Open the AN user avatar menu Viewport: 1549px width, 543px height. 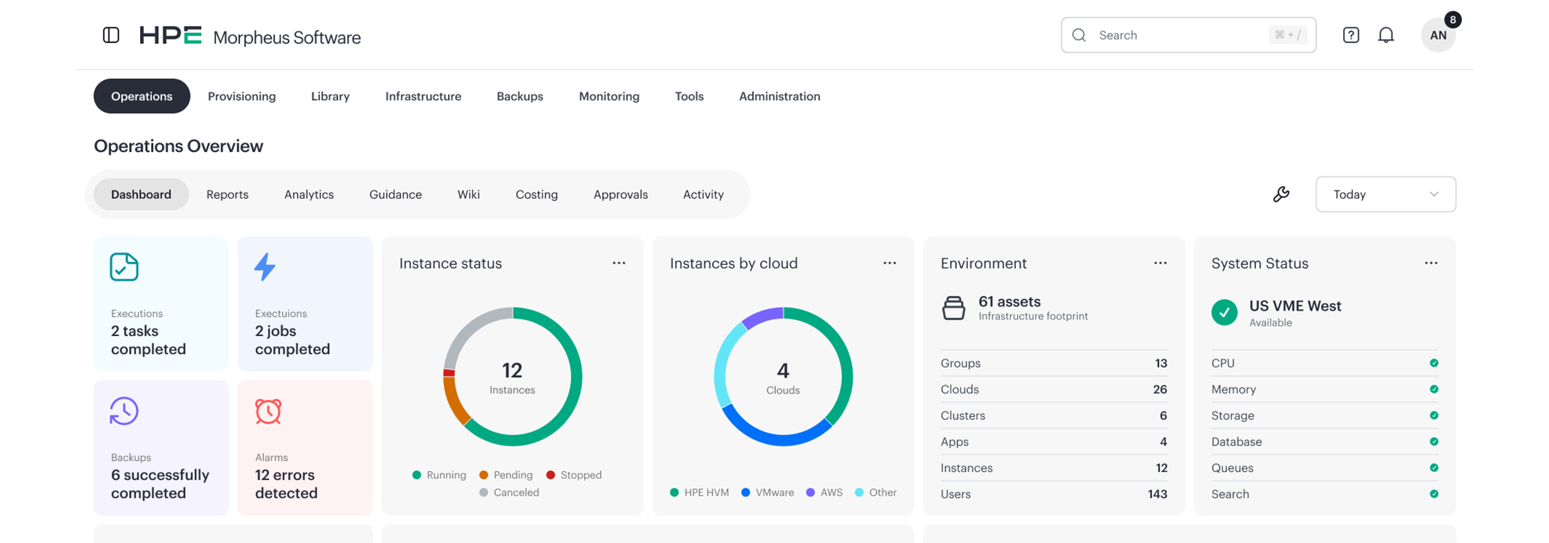1438,35
